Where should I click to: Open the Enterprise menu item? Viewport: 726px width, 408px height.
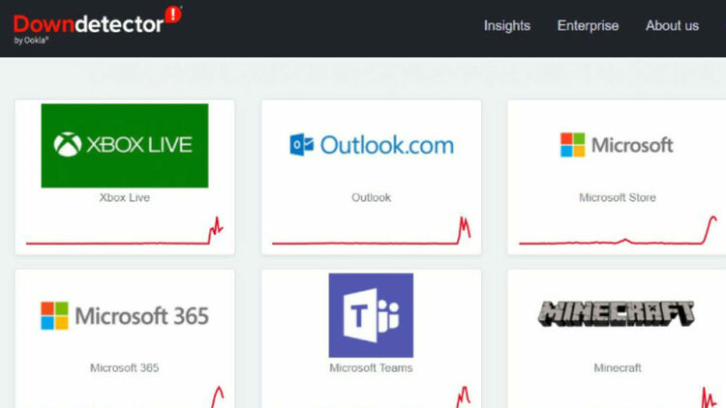point(588,26)
